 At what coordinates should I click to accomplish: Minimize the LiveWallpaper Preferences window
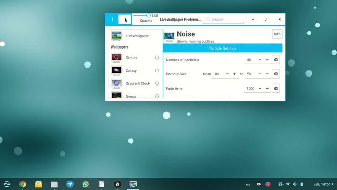[x=253, y=20]
